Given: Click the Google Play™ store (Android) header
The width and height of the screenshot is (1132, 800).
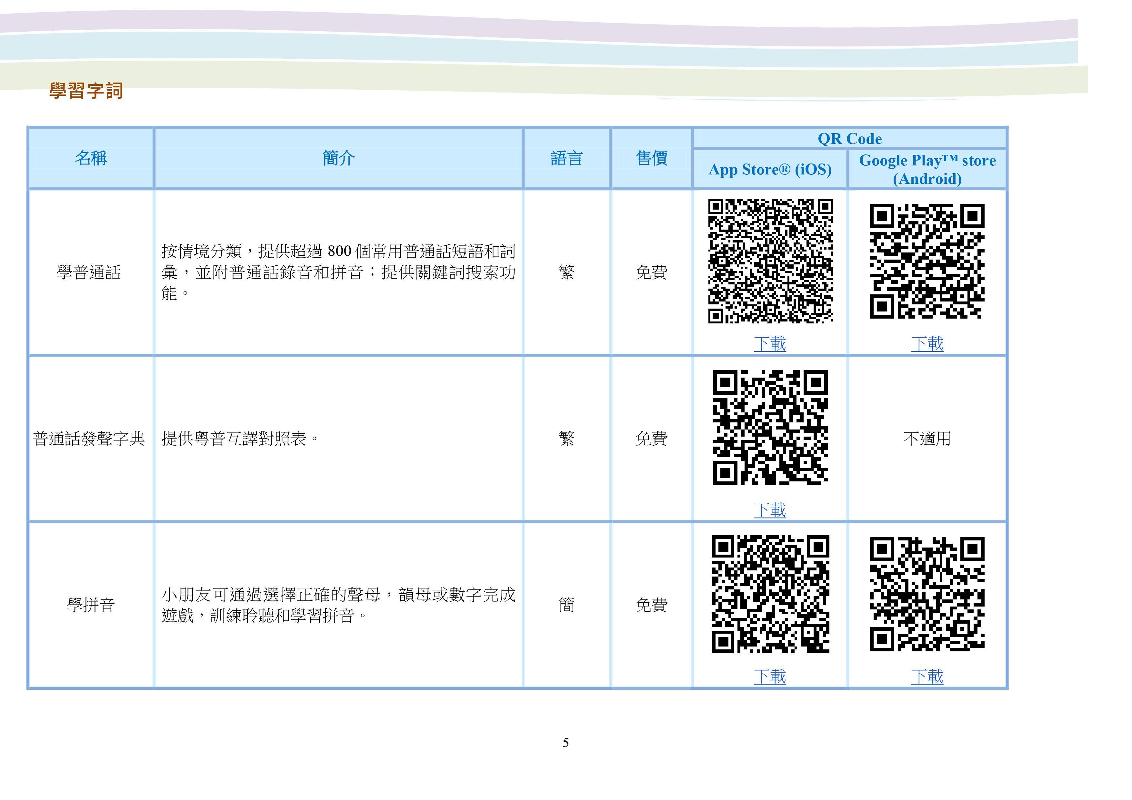Looking at the screenshot, I should click(x=927, y=169).
